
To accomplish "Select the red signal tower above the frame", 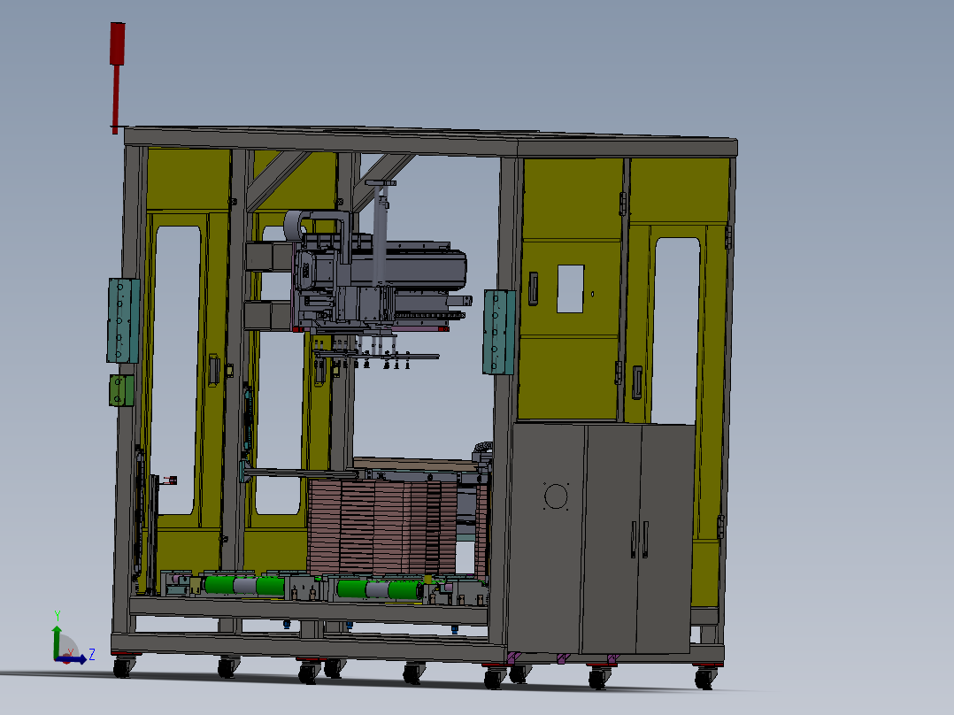I will [x=117, y=78].
